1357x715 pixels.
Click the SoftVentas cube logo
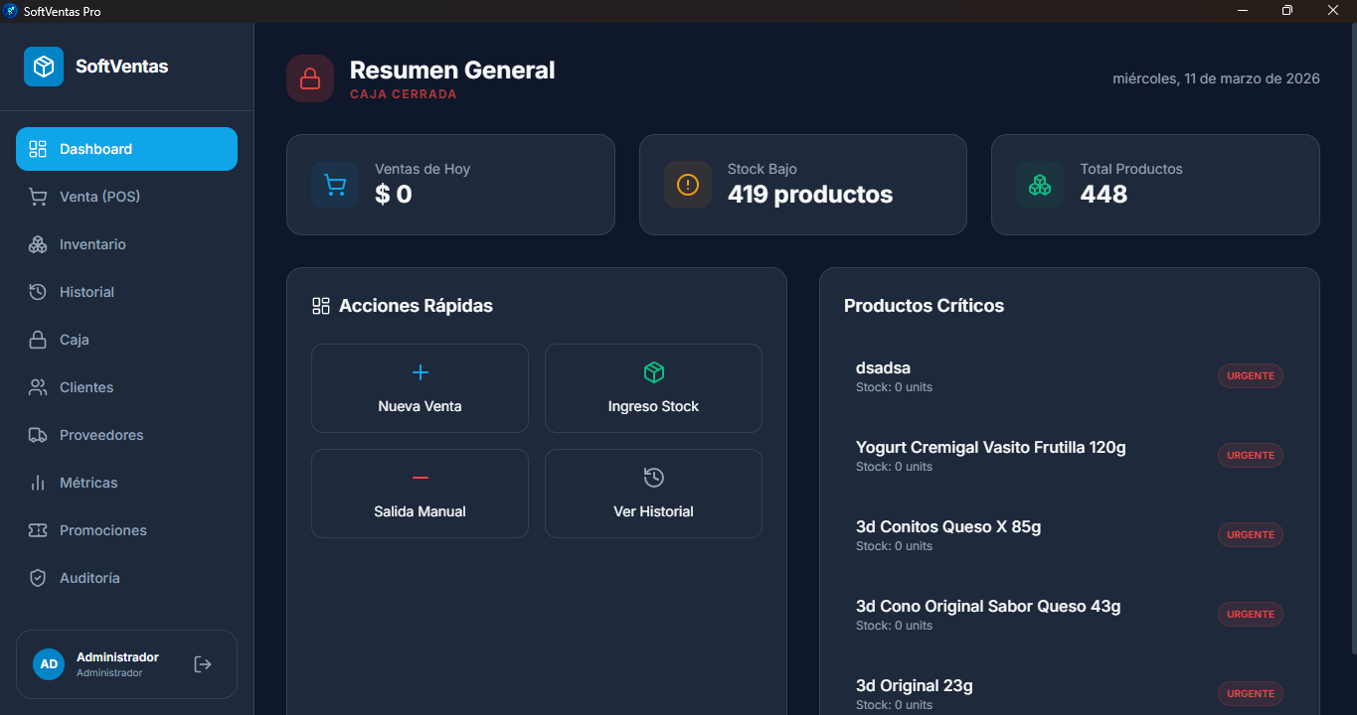(x=43, y=66)
